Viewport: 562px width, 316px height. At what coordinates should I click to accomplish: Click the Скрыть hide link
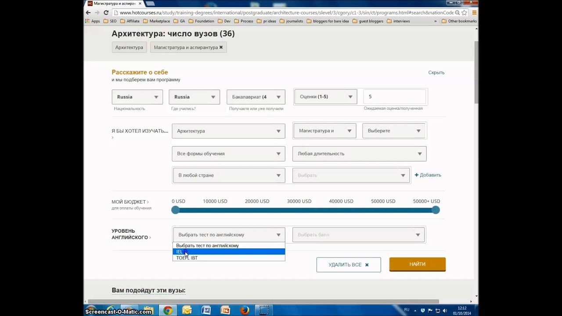(x=436, y=72)
